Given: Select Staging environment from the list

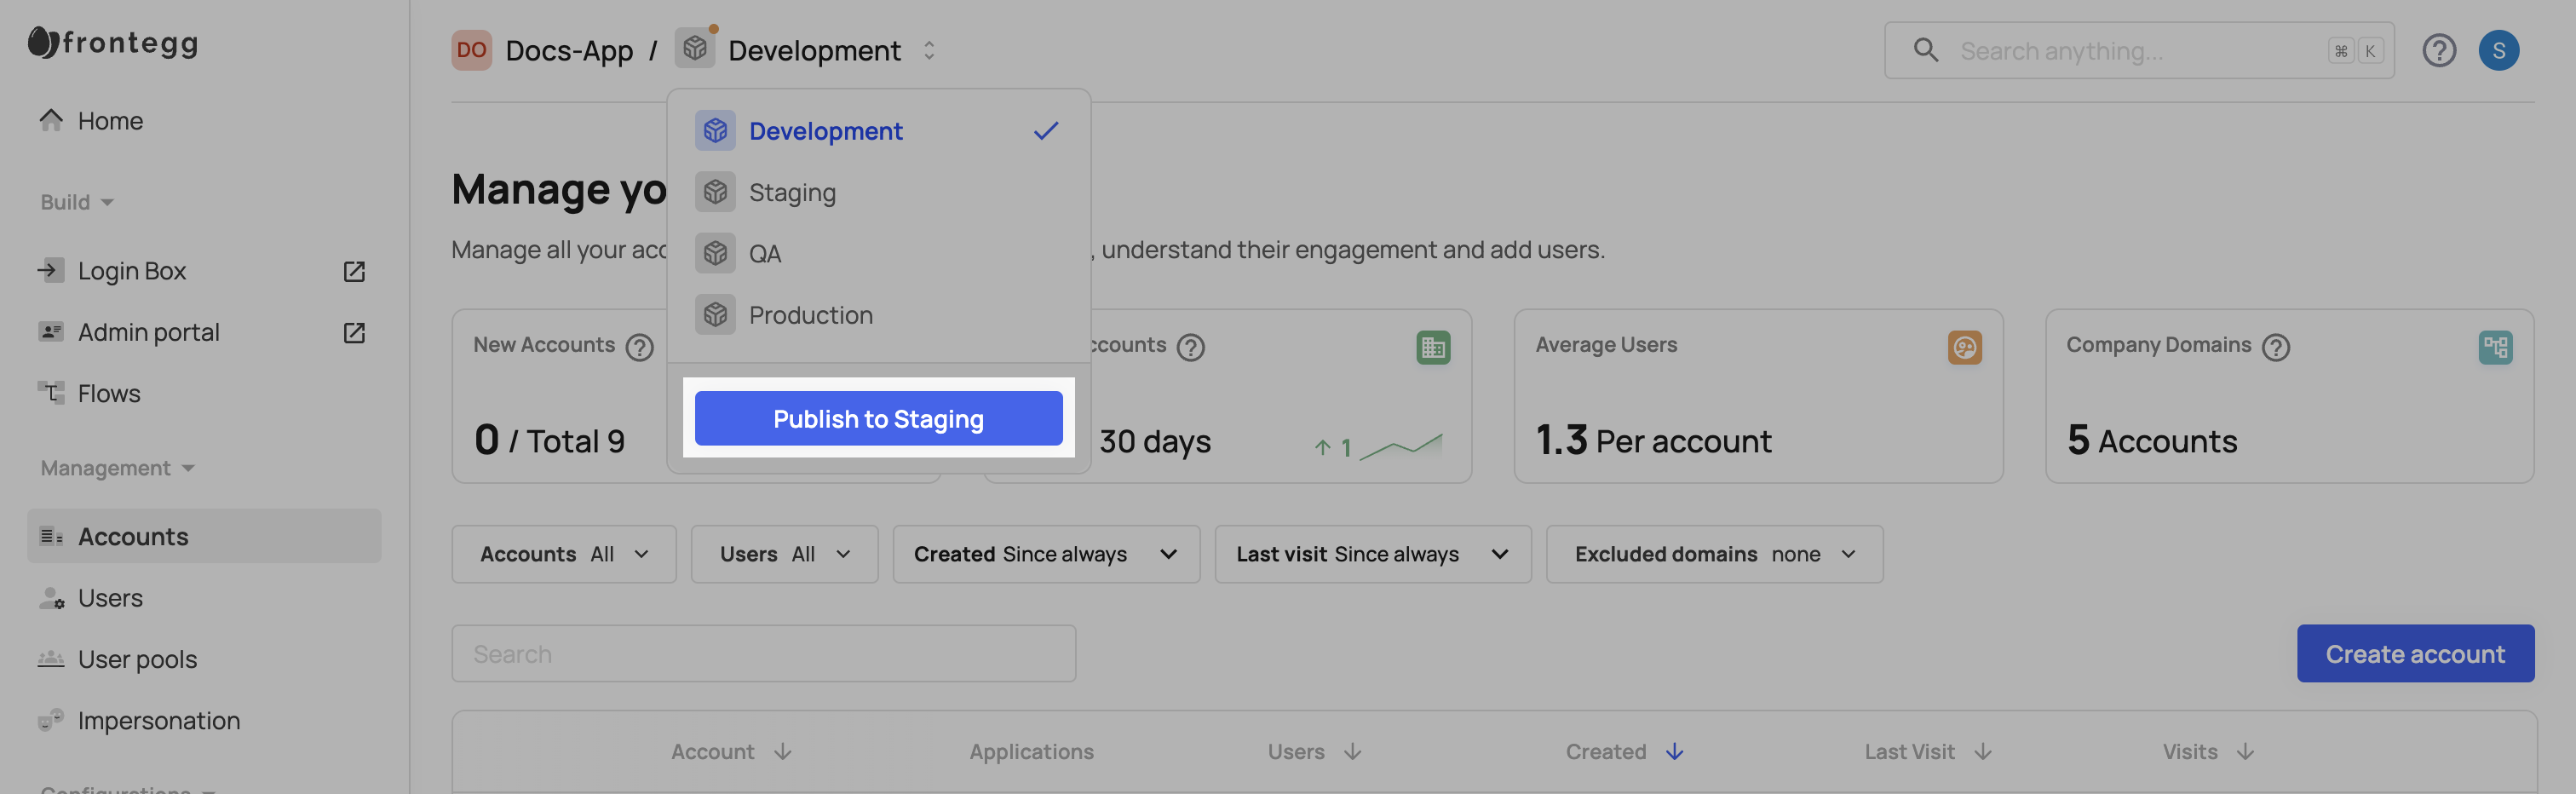Looking at the screenshot, I should [791, 192].
